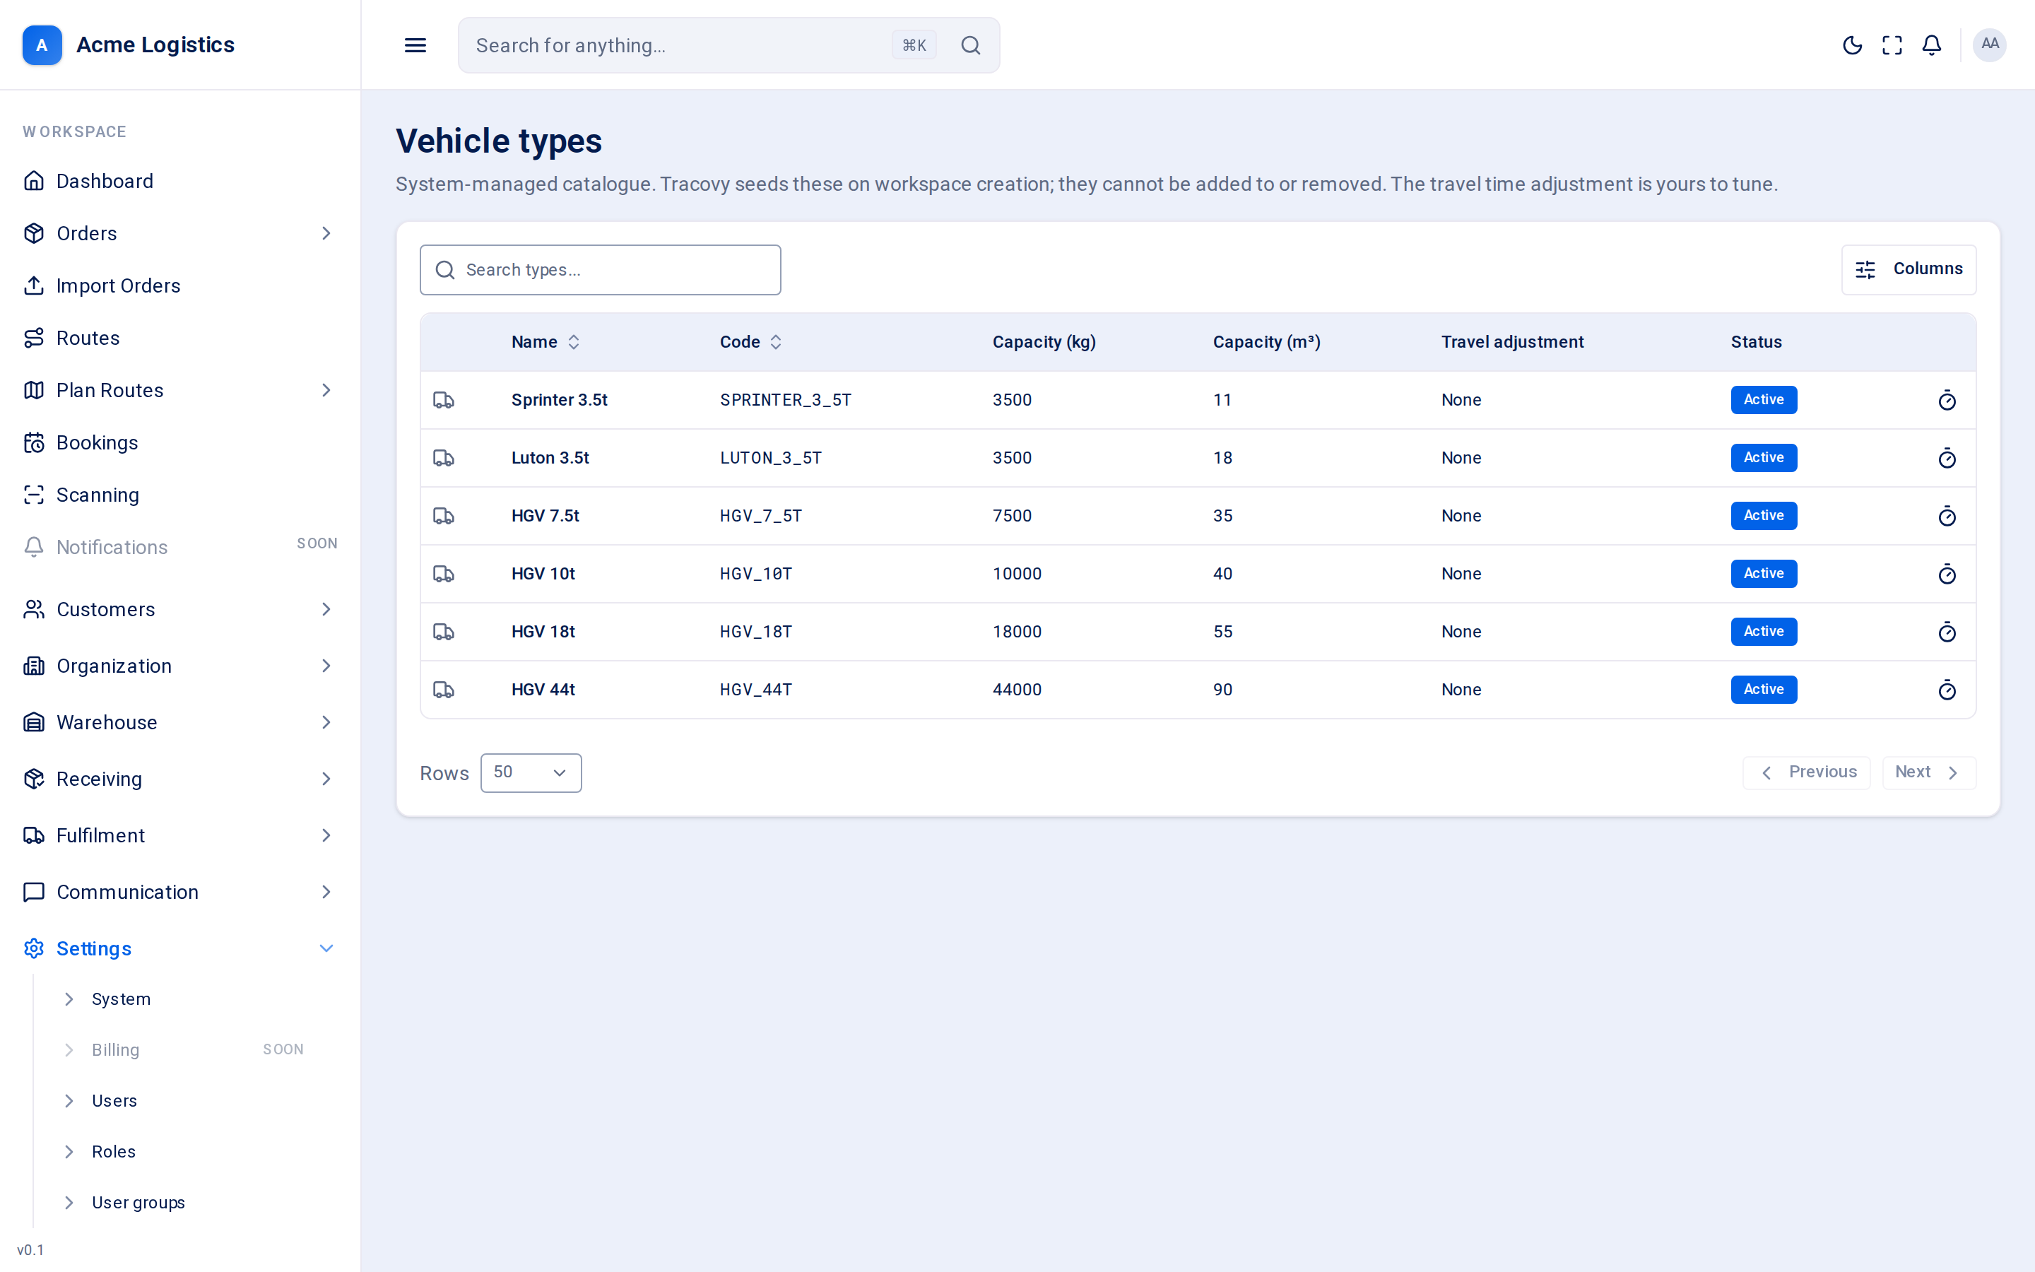Edit travel adjustment for Luton 3.5t

pyautogui.click(x=1947, y=459)
